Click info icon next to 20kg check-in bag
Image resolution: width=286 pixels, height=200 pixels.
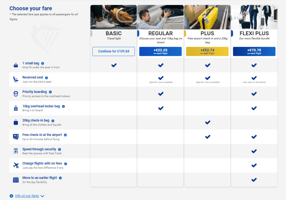click(53, 121)
